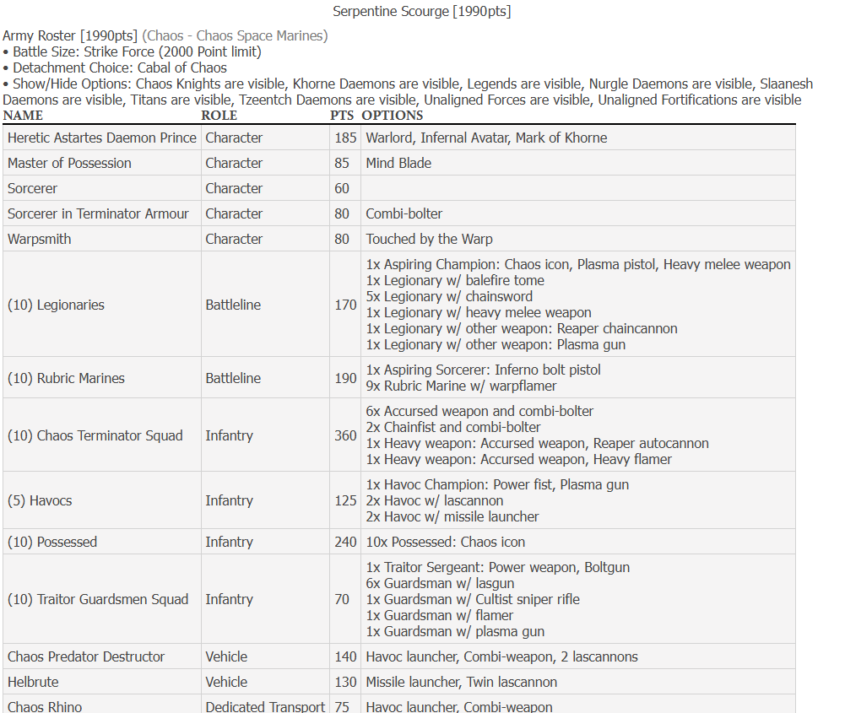Select the 'Master of Possession' row name
This screenshot has width=845, height=713.
tap(69, 163)
